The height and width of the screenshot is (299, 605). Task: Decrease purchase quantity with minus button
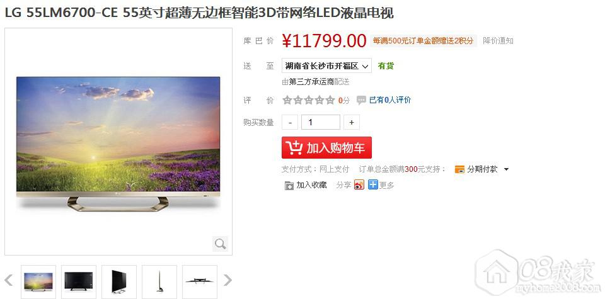pos(290,122)
